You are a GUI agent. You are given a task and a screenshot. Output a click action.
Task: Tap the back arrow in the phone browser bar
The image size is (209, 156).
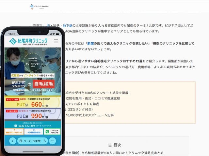coord(12,141)
